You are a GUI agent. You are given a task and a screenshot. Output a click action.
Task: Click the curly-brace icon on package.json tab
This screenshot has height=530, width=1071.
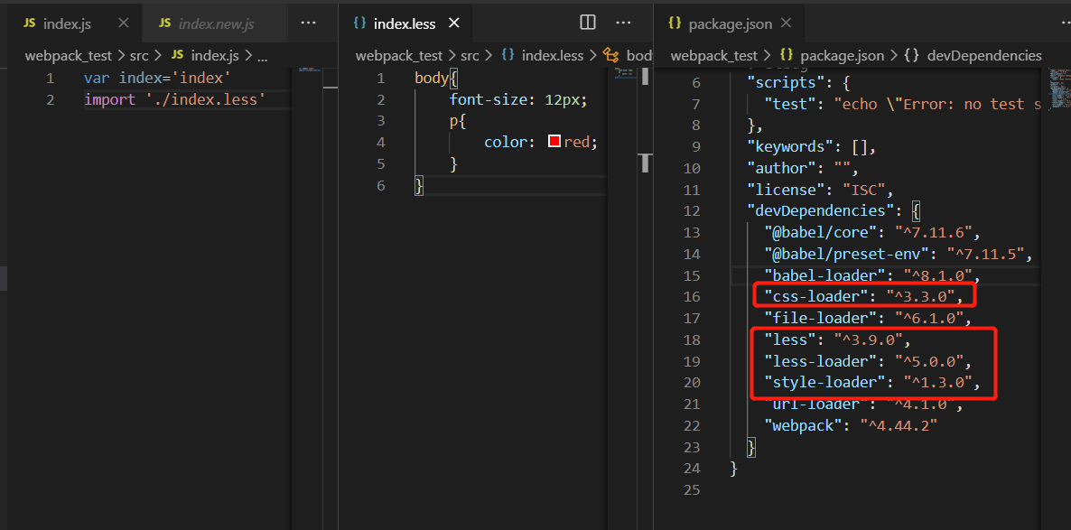click(x=675, y=23)
